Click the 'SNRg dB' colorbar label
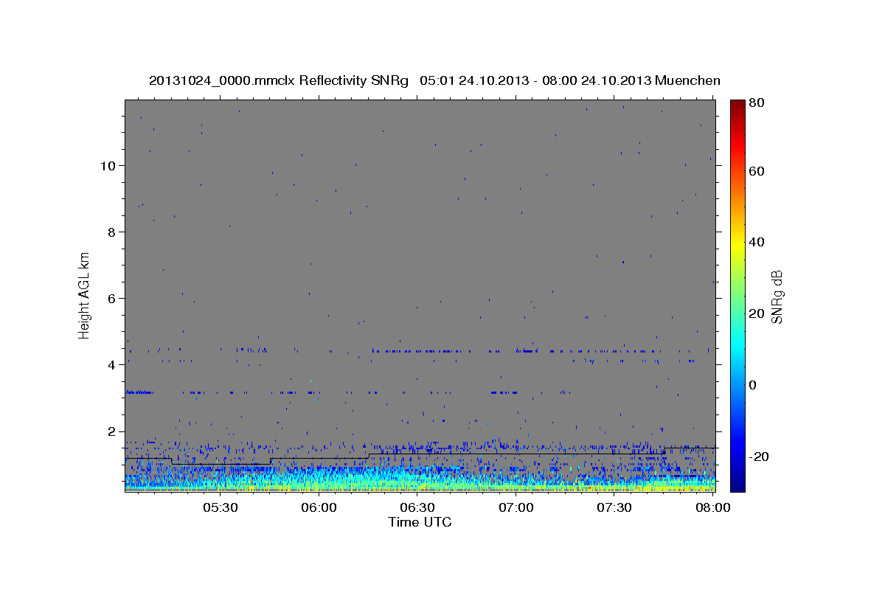 click(776, 296)
